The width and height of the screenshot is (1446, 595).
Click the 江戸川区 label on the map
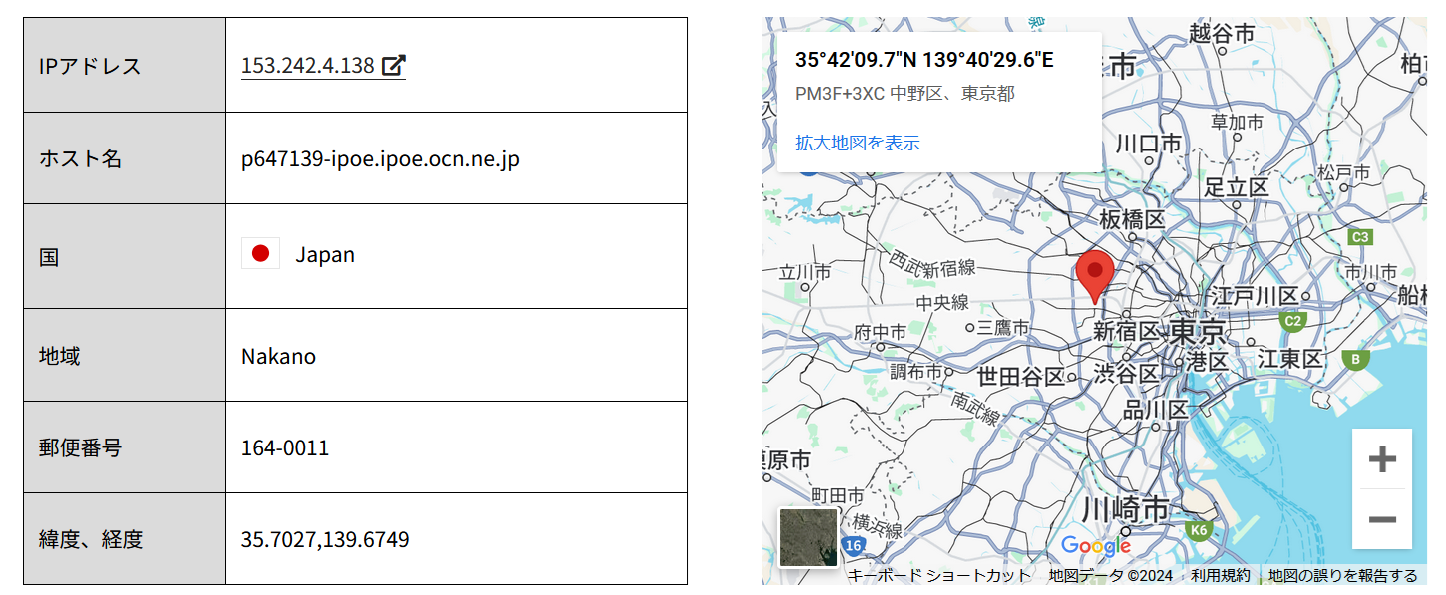point(1255,296)
